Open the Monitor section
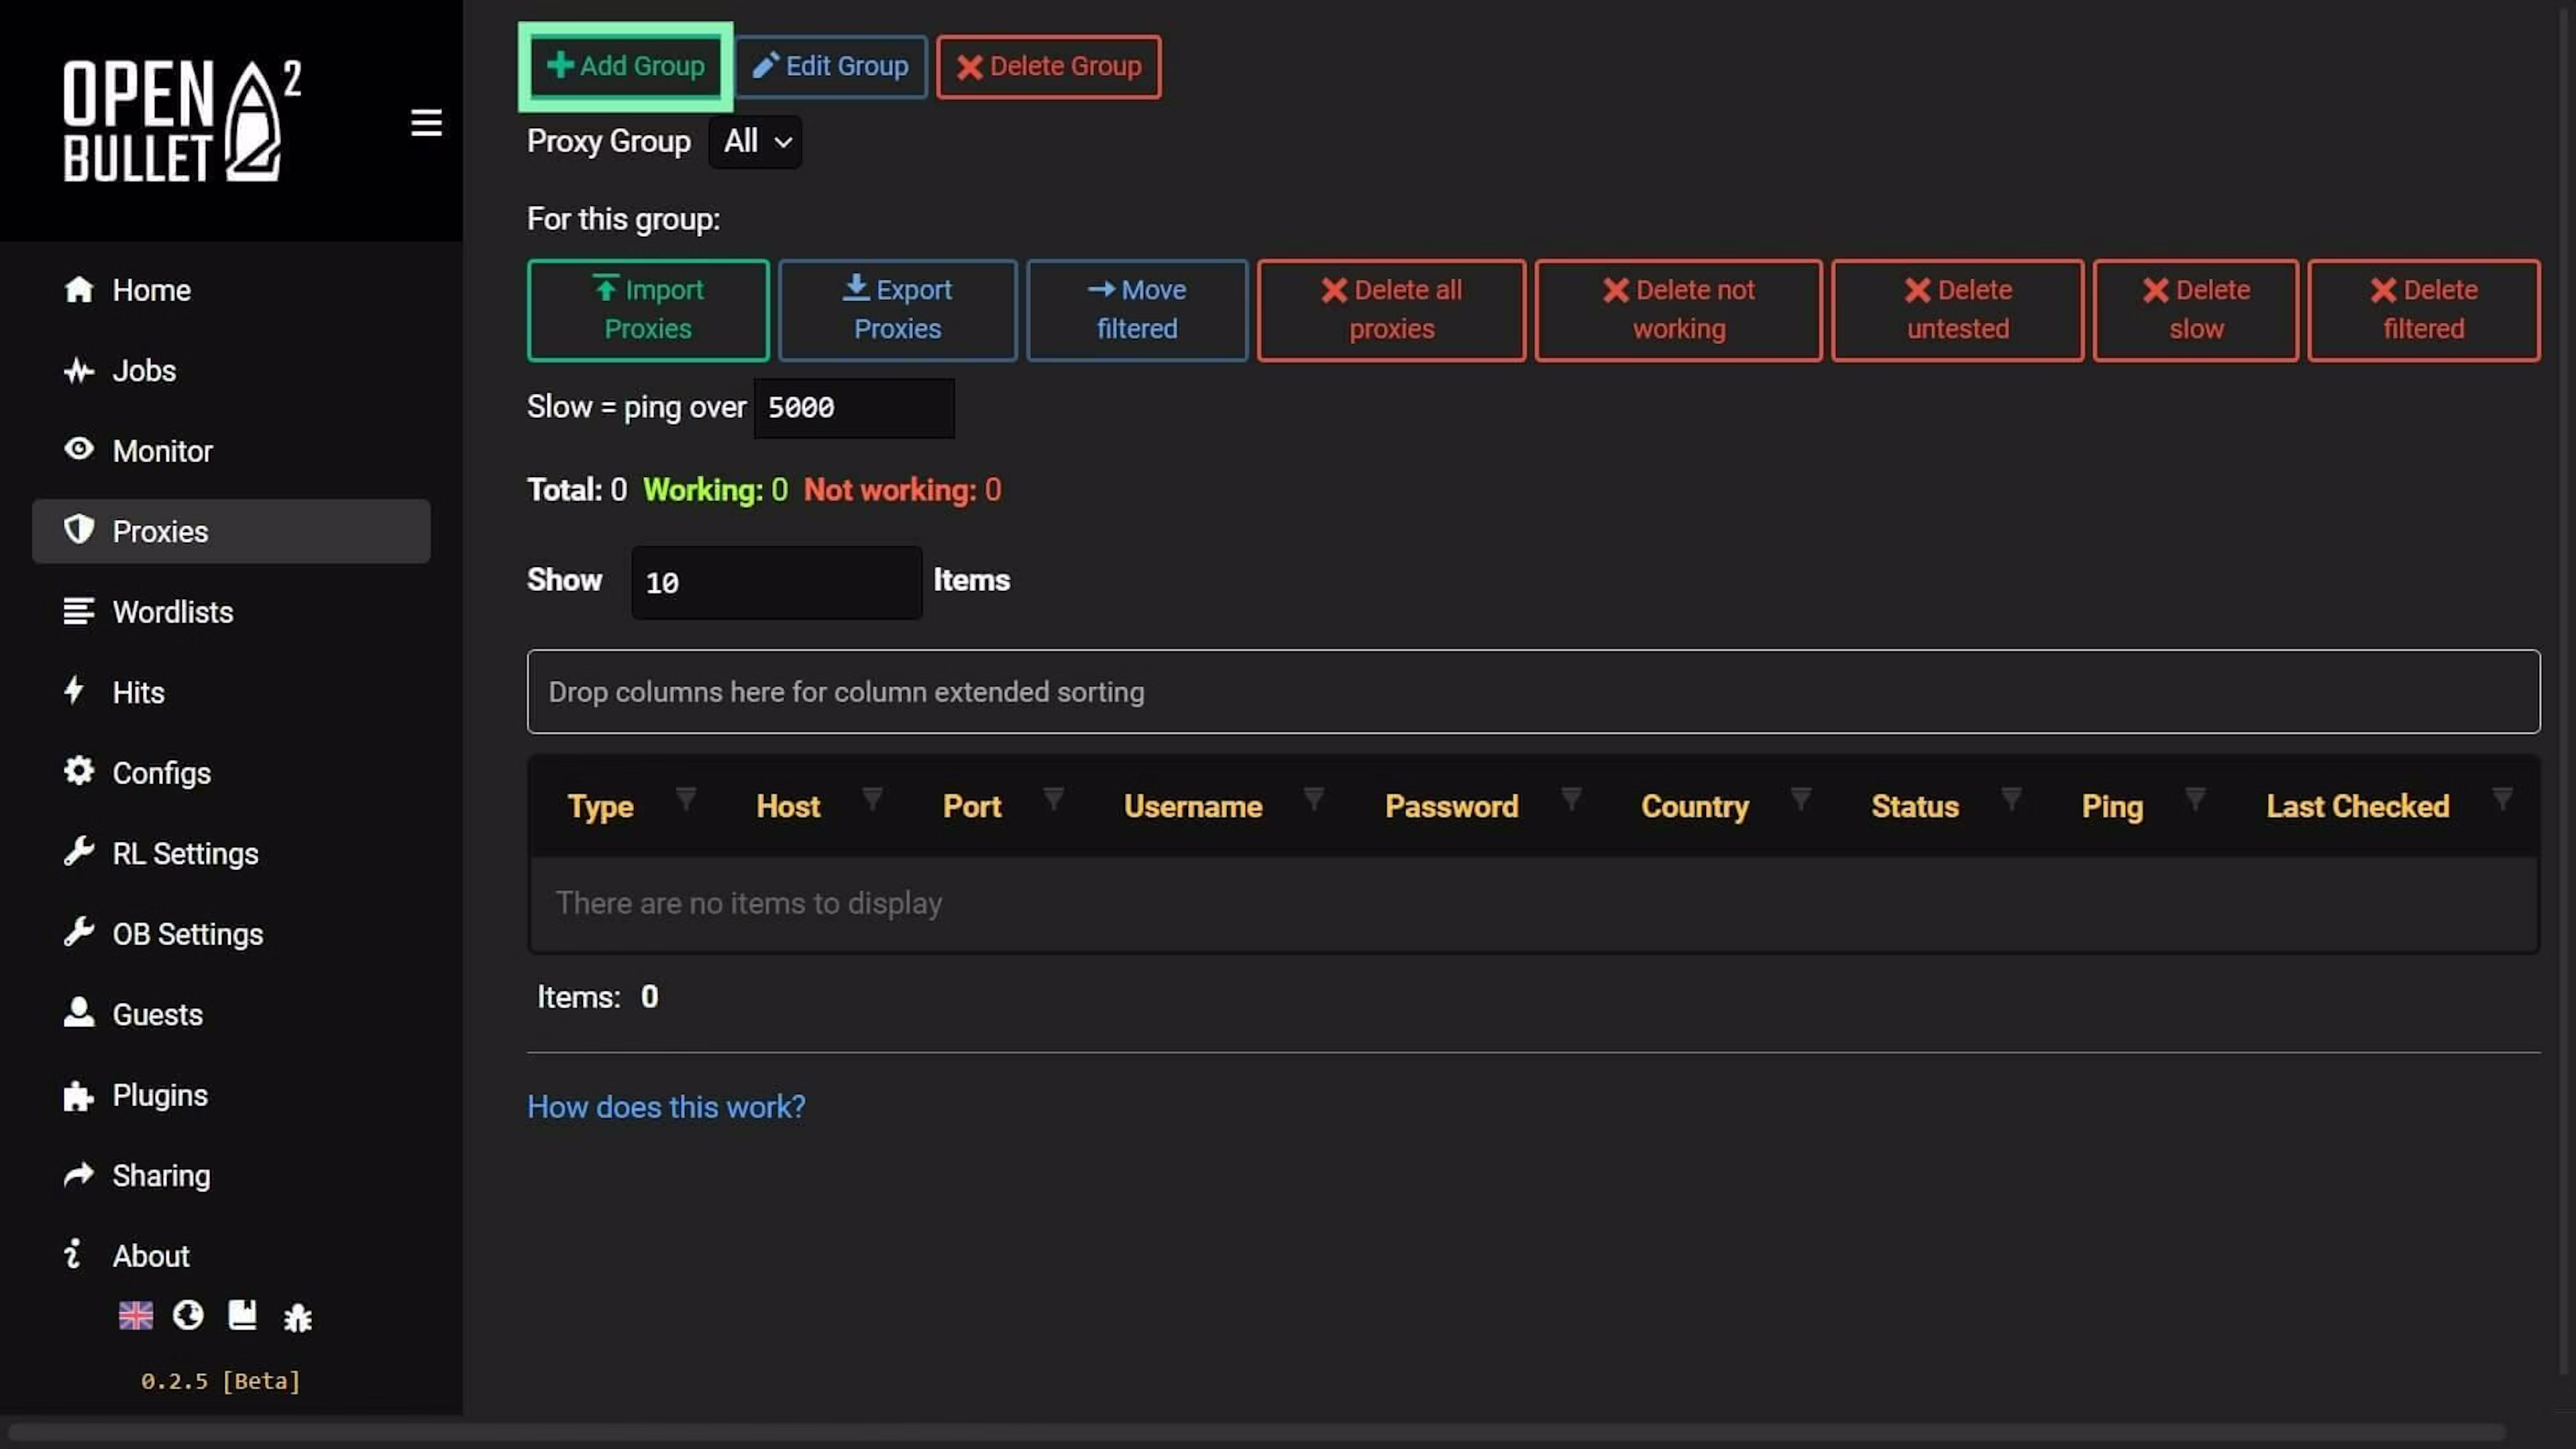 (231, 451)
